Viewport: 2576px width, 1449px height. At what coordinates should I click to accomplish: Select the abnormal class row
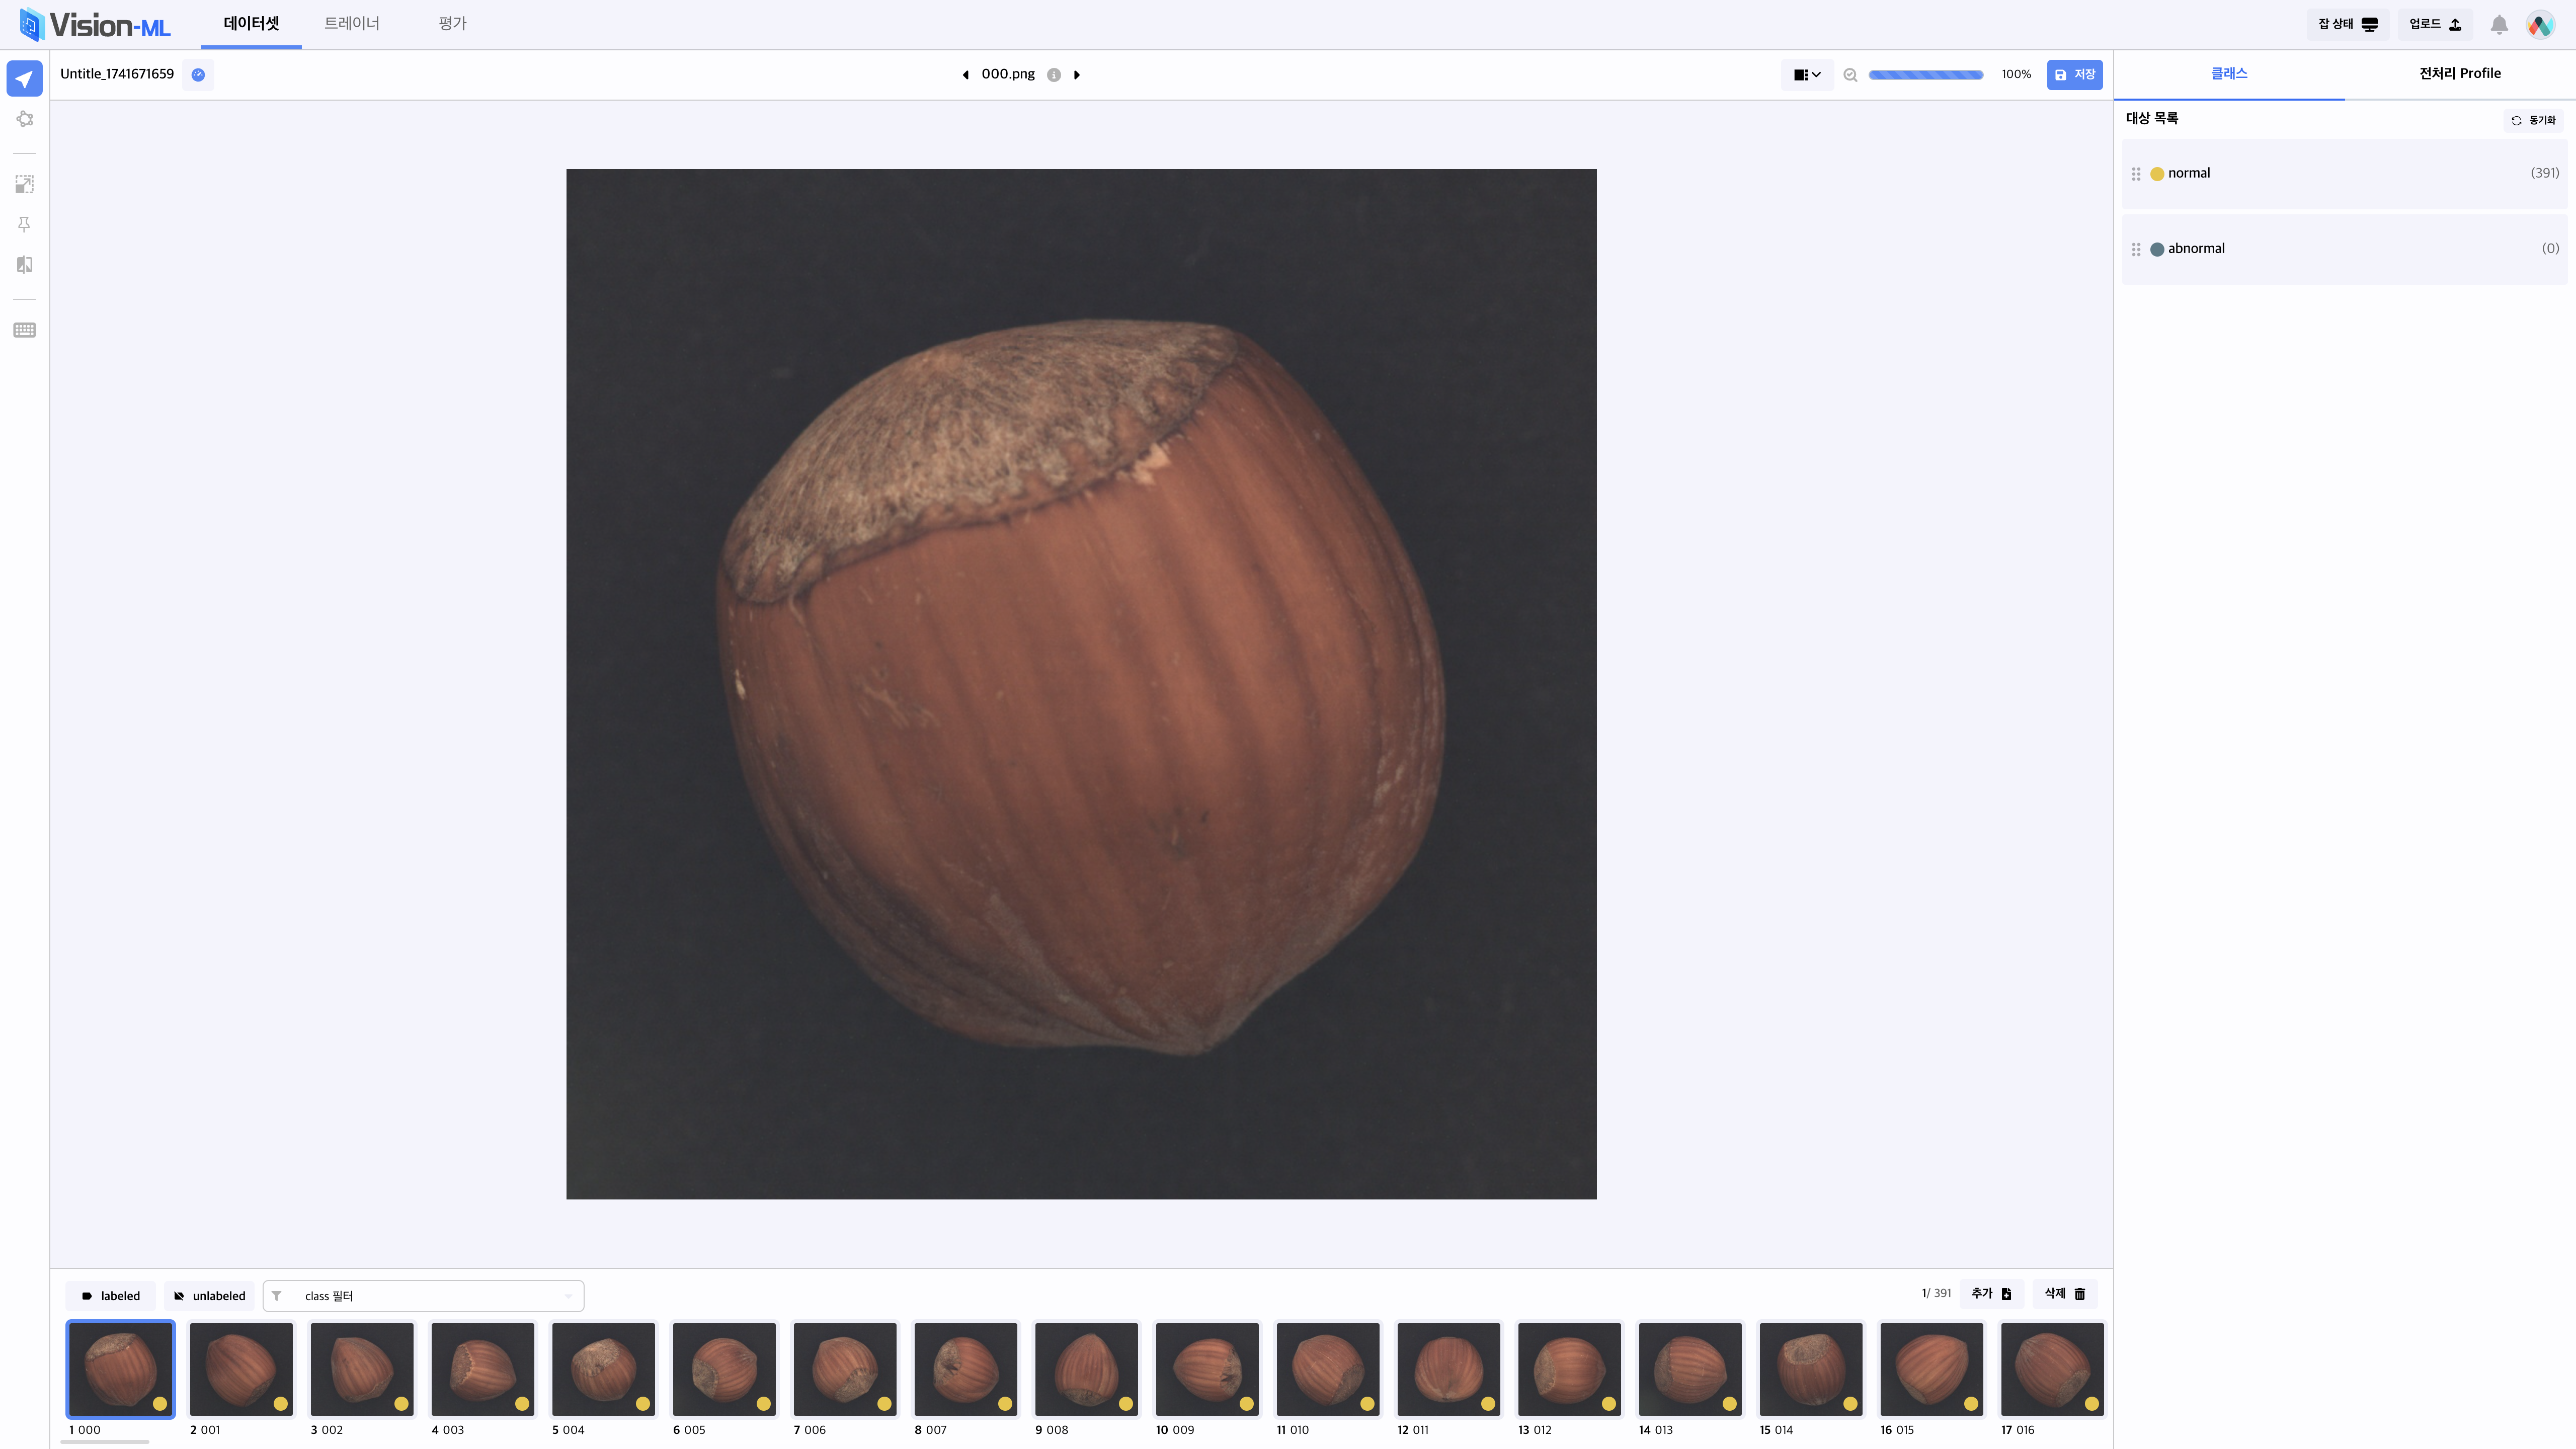tap(2344, 249)
